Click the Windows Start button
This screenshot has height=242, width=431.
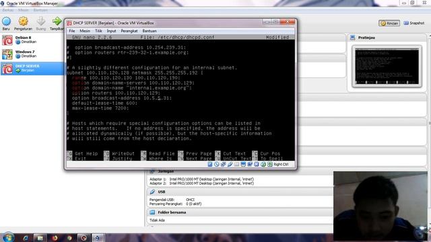point(8,237)
